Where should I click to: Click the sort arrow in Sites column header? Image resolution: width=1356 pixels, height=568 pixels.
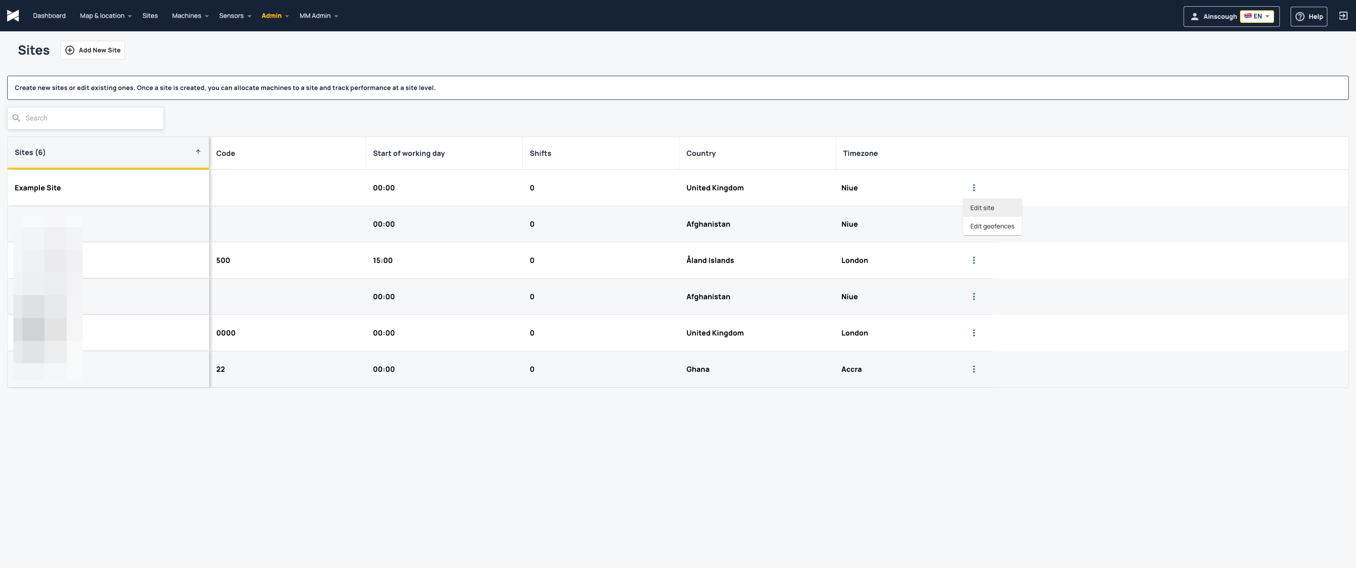[198, 152]
